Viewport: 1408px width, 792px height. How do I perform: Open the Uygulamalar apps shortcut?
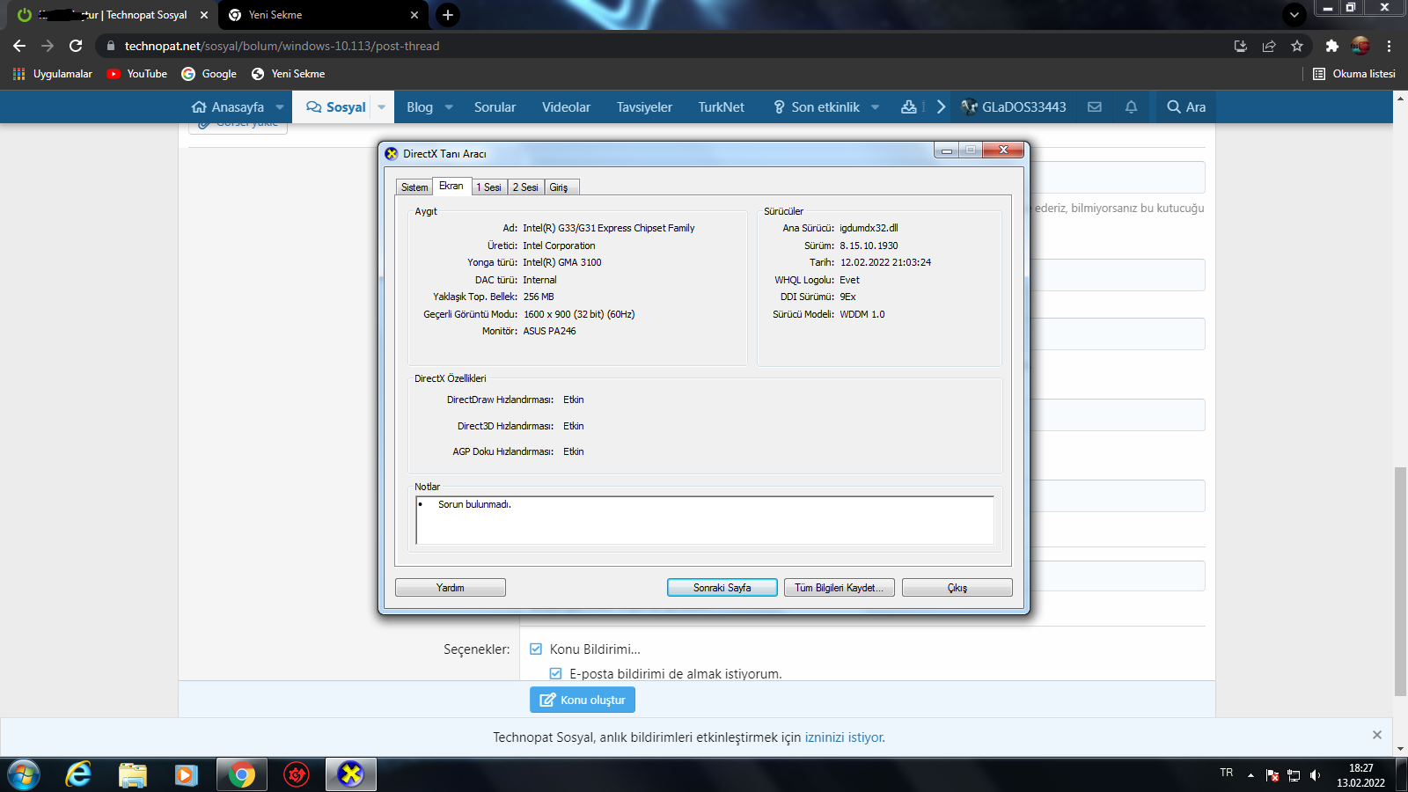click(53, 74)
